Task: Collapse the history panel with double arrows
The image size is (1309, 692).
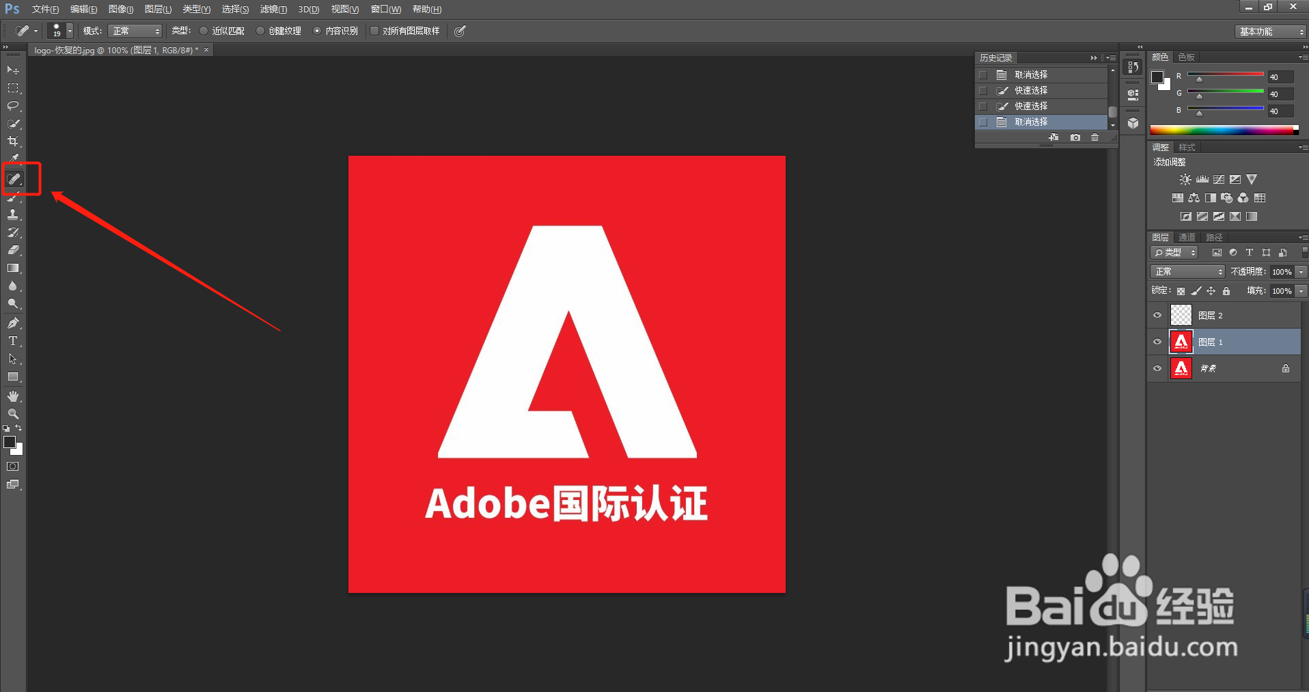Action: click(1094, 58)
